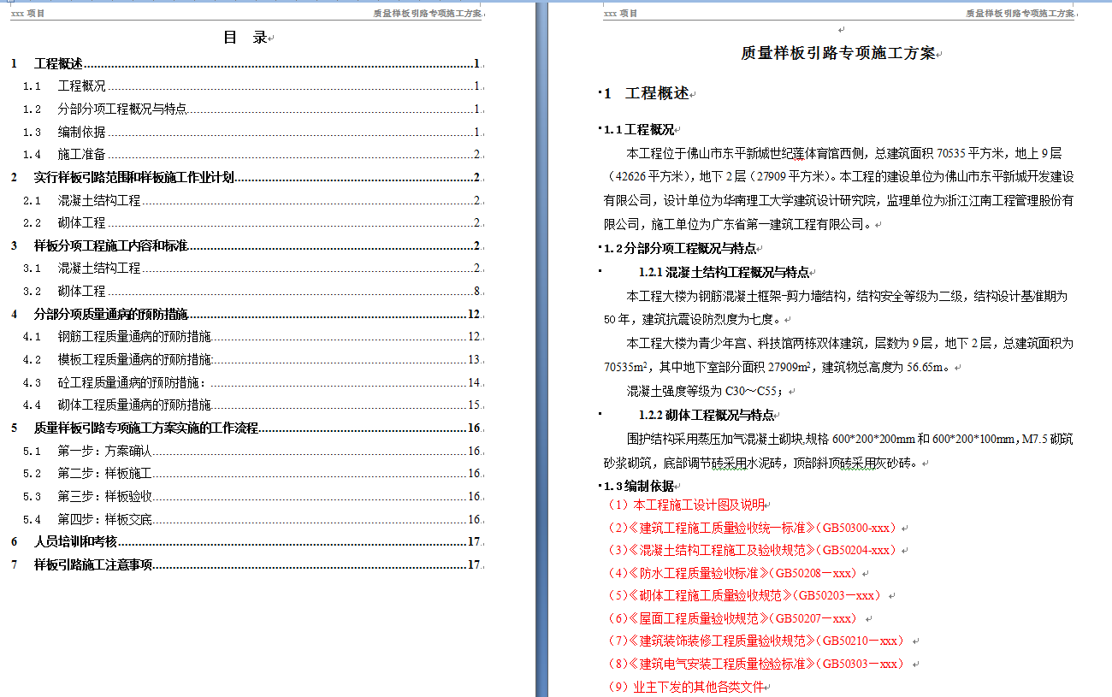Jump to TOC entry 3.2 砌体工程
This screenshot has width=1112, height=697.
[x=81, y=292]
